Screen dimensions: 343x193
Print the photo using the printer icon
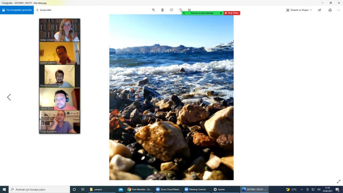pyautogui.click(x=330, y=10)
